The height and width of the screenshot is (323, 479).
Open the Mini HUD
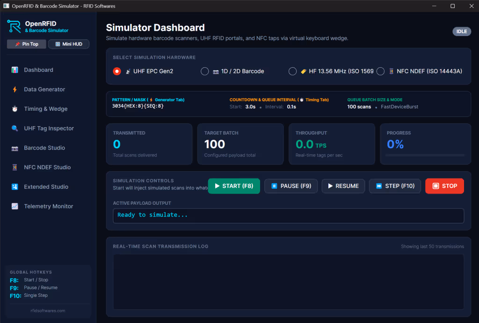(x=69, y=44)
